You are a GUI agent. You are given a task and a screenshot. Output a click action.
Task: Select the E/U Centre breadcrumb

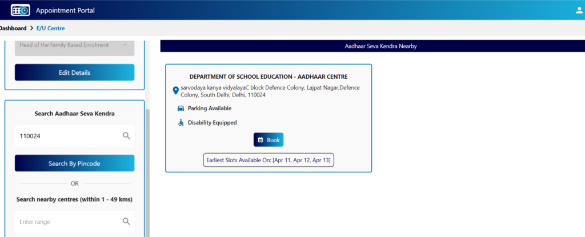pos(50,28)
